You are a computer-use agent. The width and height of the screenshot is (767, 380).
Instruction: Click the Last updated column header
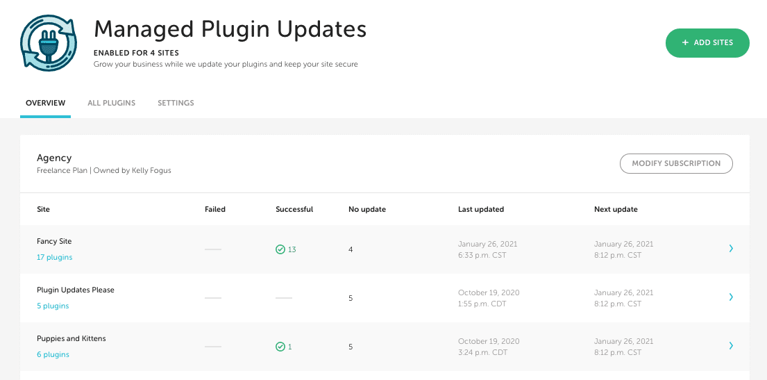tap(480, 209)
